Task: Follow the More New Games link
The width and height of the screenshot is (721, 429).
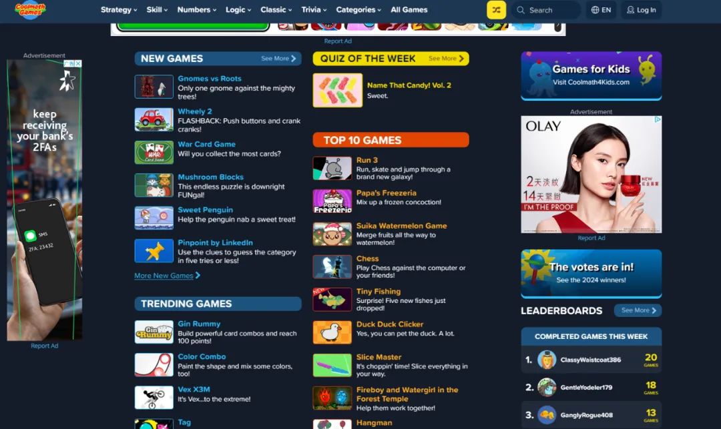Action: [168, 276]
